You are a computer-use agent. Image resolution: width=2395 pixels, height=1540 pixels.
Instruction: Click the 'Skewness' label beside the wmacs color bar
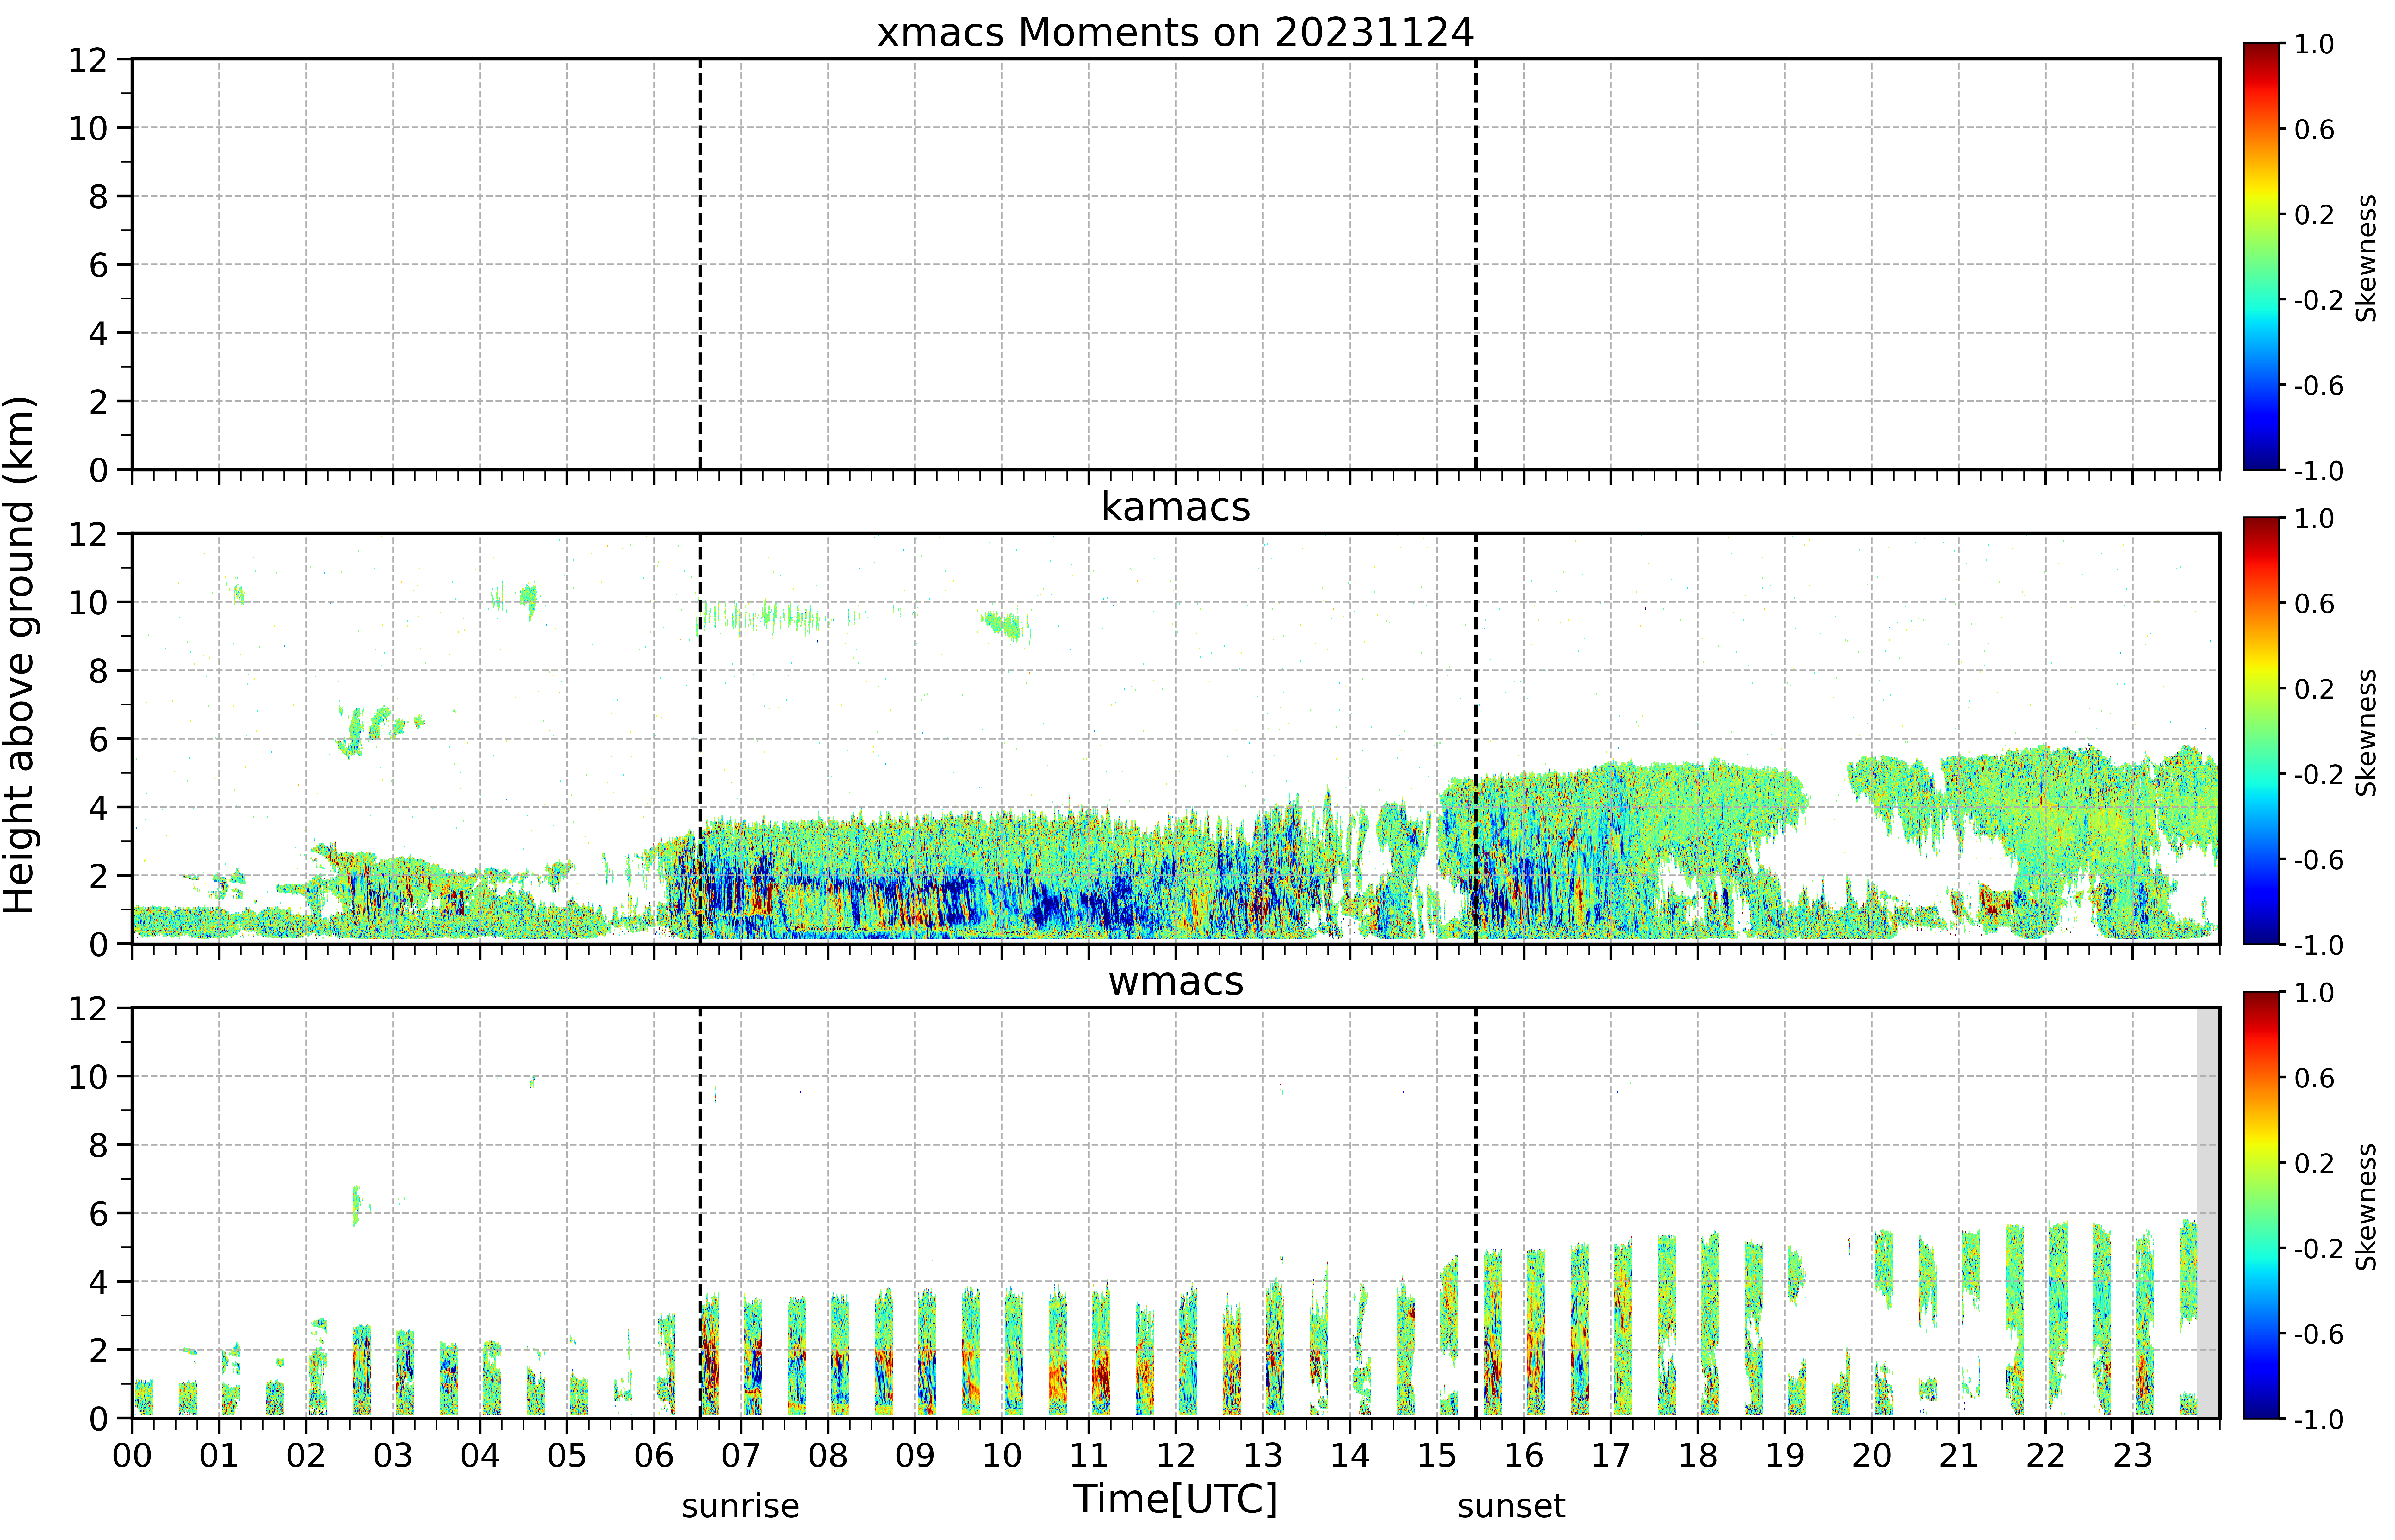pyautogui.click(x=2366, y=1207)
